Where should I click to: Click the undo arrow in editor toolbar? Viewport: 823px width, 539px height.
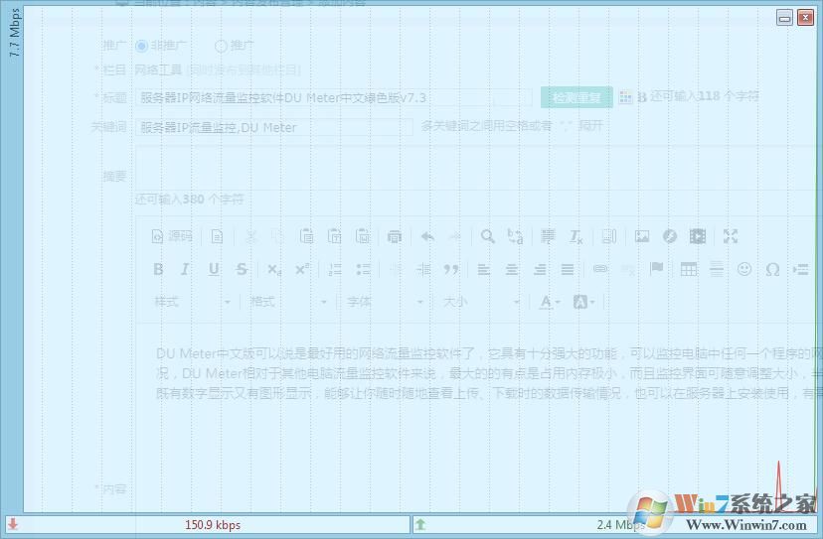pyautogui.click(x=427, y=236)
